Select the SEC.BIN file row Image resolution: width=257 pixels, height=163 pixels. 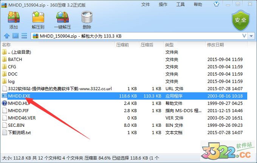point(16,125)
